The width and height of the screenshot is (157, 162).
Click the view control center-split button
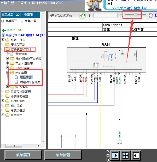point(125,155)
